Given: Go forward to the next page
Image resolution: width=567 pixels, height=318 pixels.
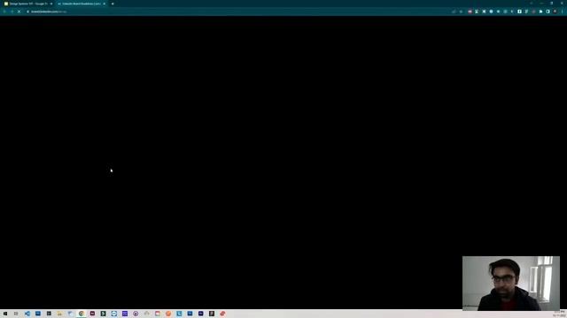Looking at the screenshot, I should [x=12, y=11].
